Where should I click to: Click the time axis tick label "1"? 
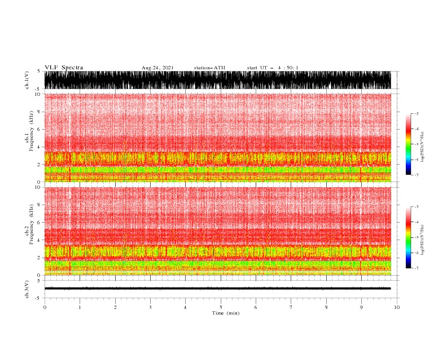pyautogui.click(x=80, y=307)
